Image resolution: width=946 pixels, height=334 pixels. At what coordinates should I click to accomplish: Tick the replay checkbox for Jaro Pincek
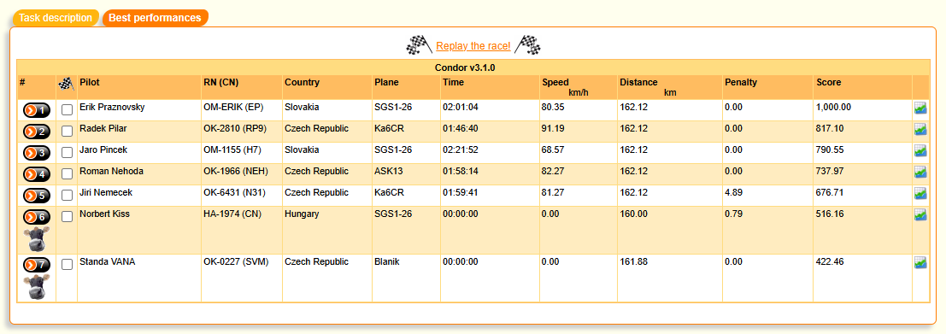coord(67,153)
